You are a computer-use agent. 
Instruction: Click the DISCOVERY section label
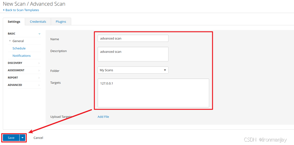pyautogui.click(x=15, y=63)
